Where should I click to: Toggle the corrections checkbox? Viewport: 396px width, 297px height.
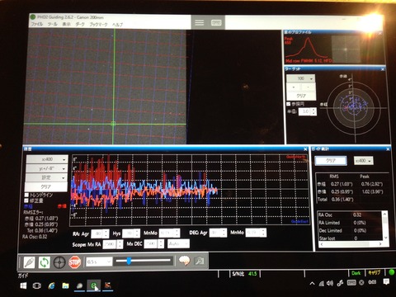[x=26, y=200]
